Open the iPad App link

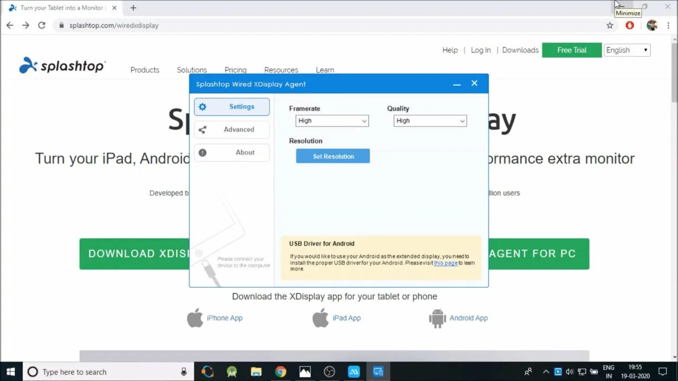point(346,318)
